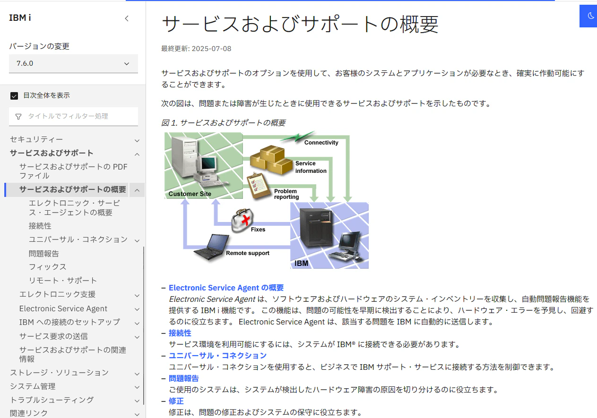Screen dimensions: 597x418
Task: Expand the IBM への接続のセットアップ chevron
Action: pos(137,323)
